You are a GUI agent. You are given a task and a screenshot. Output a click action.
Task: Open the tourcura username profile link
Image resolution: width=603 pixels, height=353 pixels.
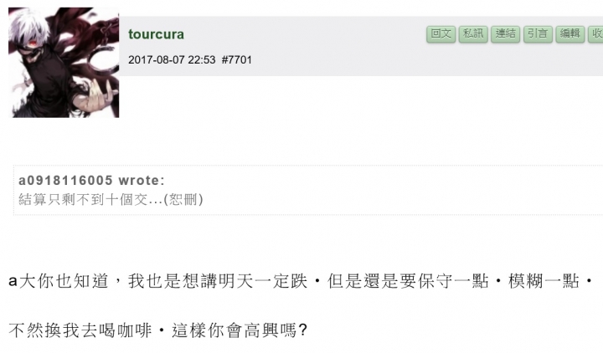[x=157, y=34]
